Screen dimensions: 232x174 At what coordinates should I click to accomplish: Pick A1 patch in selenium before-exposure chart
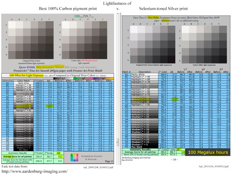pyautogui.click(x=135, y=30)
